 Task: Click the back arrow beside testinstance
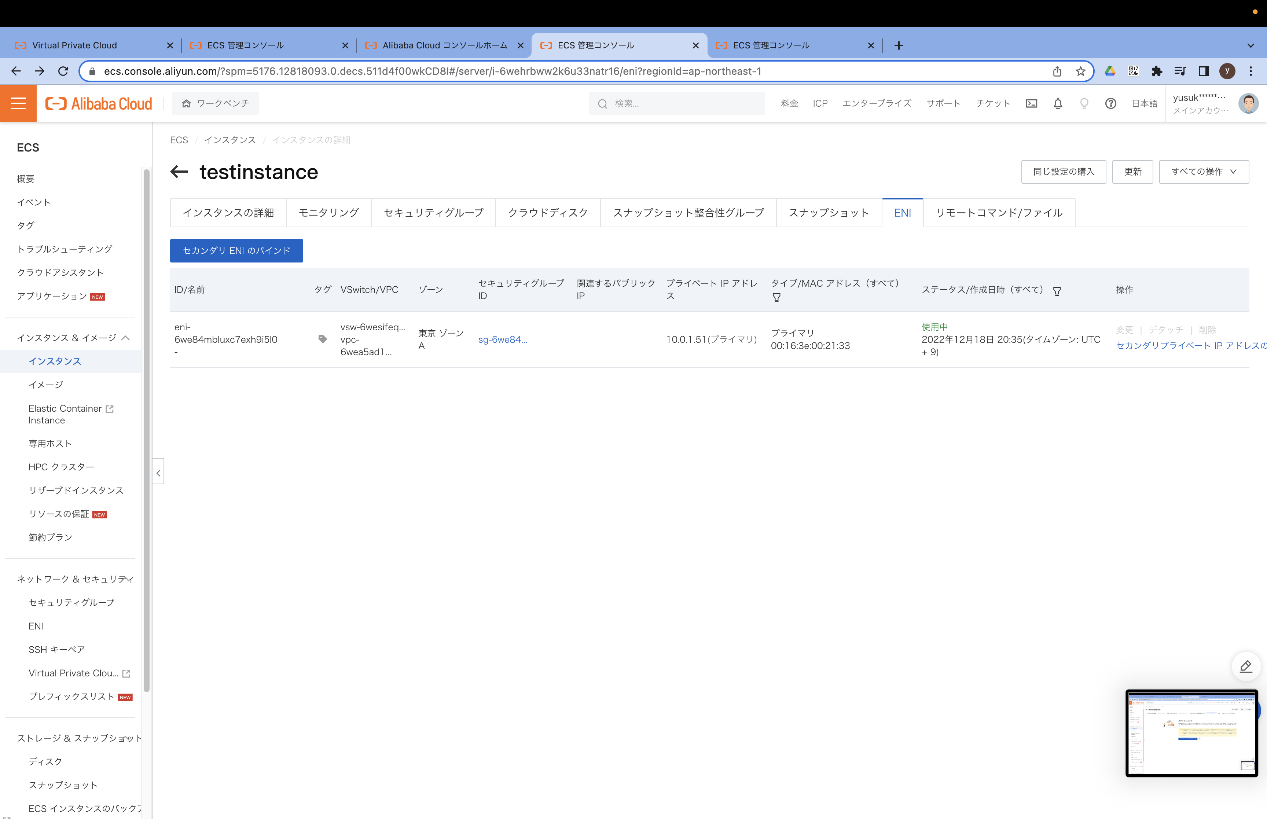click(x=179, y=172)
